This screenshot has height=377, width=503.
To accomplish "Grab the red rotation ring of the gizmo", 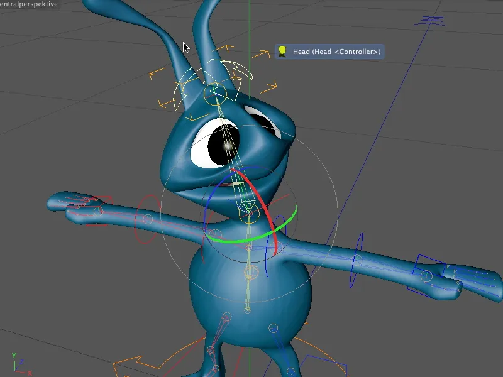I will (262, 202).
